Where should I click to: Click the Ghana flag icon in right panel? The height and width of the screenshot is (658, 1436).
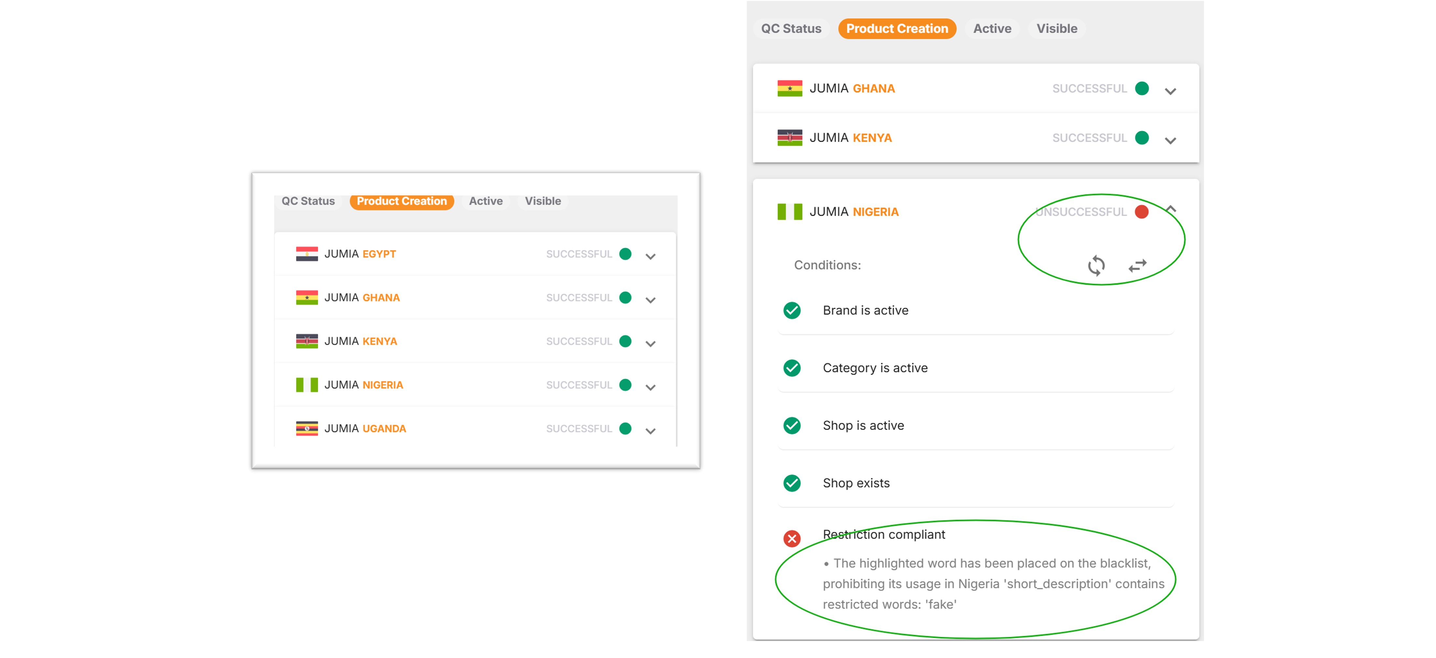tap(789, 89)
